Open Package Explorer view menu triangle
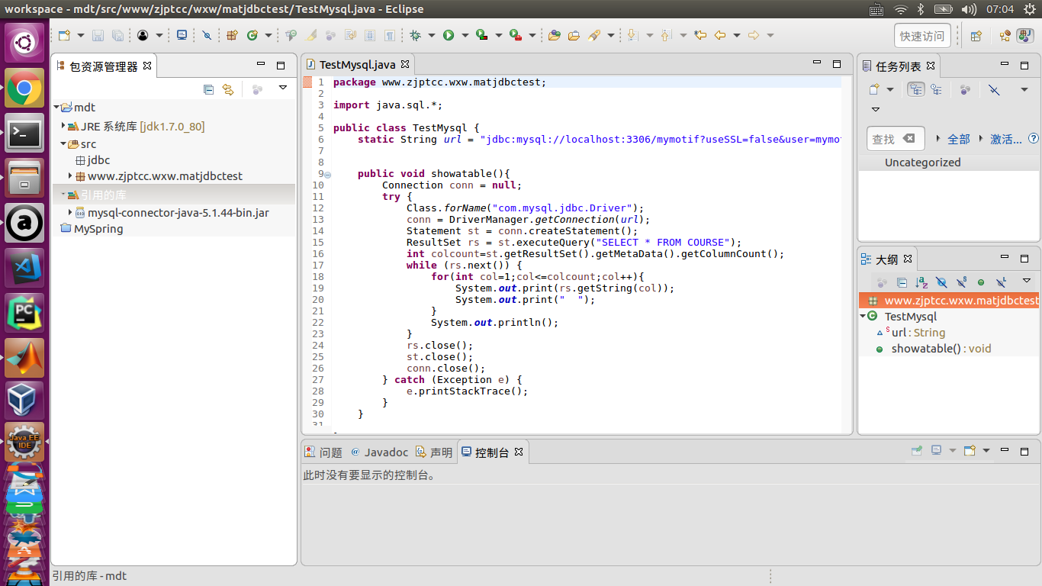The width and height of the screenshot is (1042, 586). click(283, 88)
